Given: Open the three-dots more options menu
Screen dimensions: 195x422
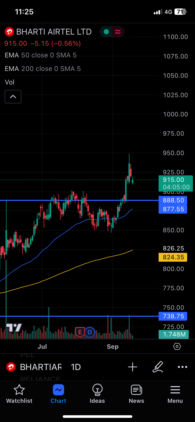Looking at the screenshot, I should coord(182,367).
